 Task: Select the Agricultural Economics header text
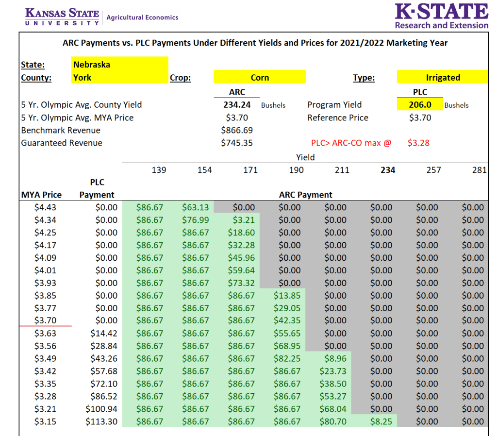point(142,17)
